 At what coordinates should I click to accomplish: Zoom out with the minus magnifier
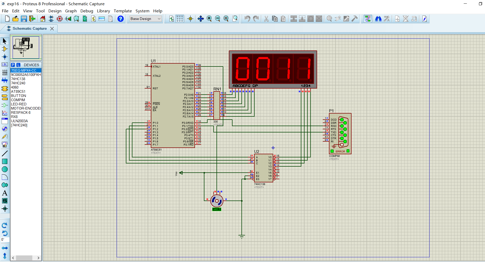(218, 19)
